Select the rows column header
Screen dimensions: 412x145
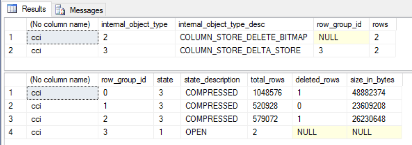pyautogui.click(x=383, y=24)
